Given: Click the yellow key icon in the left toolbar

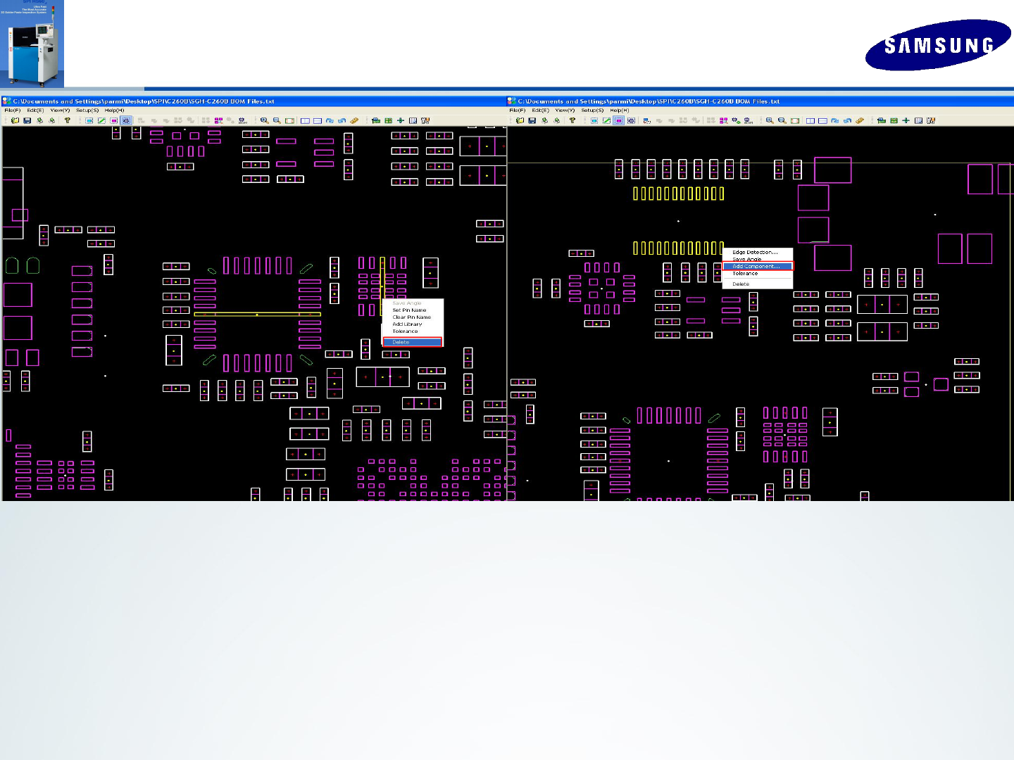Looking at the screenshot, I should coord(68,120).
